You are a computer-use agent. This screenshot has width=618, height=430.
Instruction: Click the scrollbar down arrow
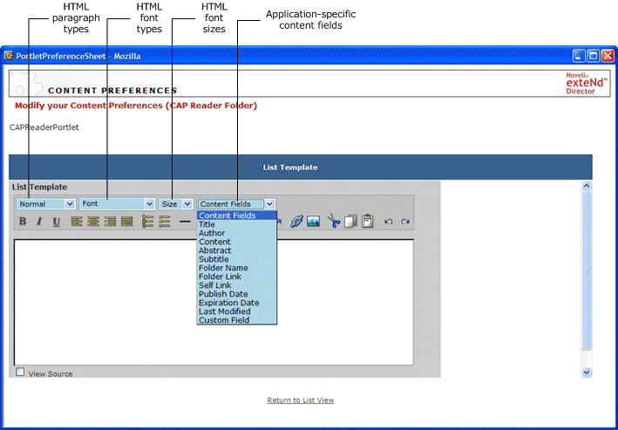(x=587, y=372)
